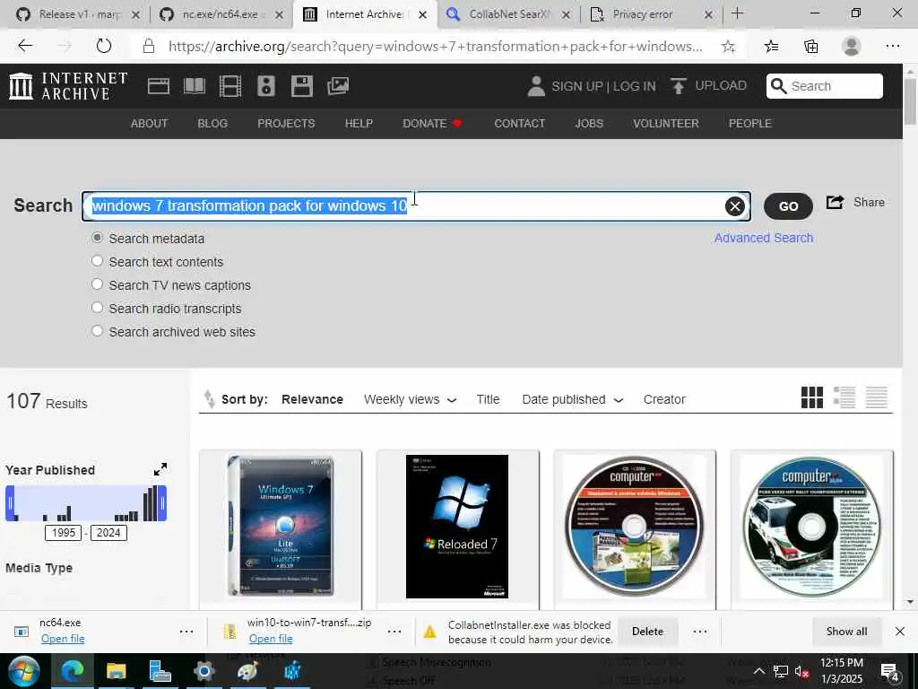Open the Reloaded 7 result thumbnail
The image size is (918, 689).
(x=457, y=526)
